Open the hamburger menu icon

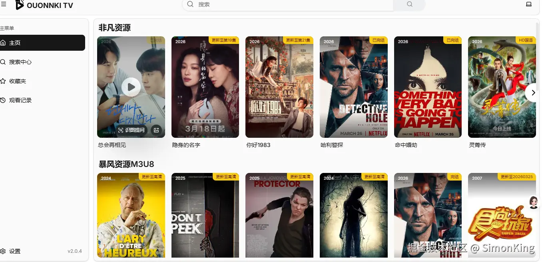click(x=4, y=4)
